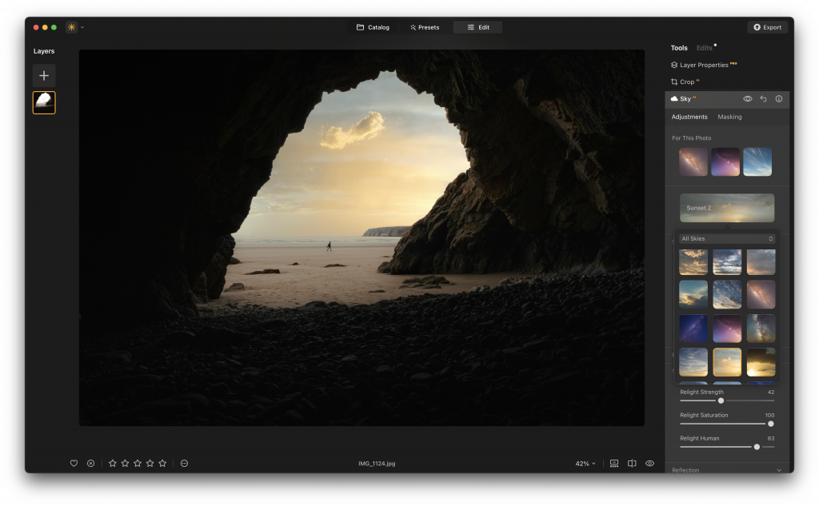Click the IMG_1124.jpg file name
The image size is (819, 506).
(377, 464)
